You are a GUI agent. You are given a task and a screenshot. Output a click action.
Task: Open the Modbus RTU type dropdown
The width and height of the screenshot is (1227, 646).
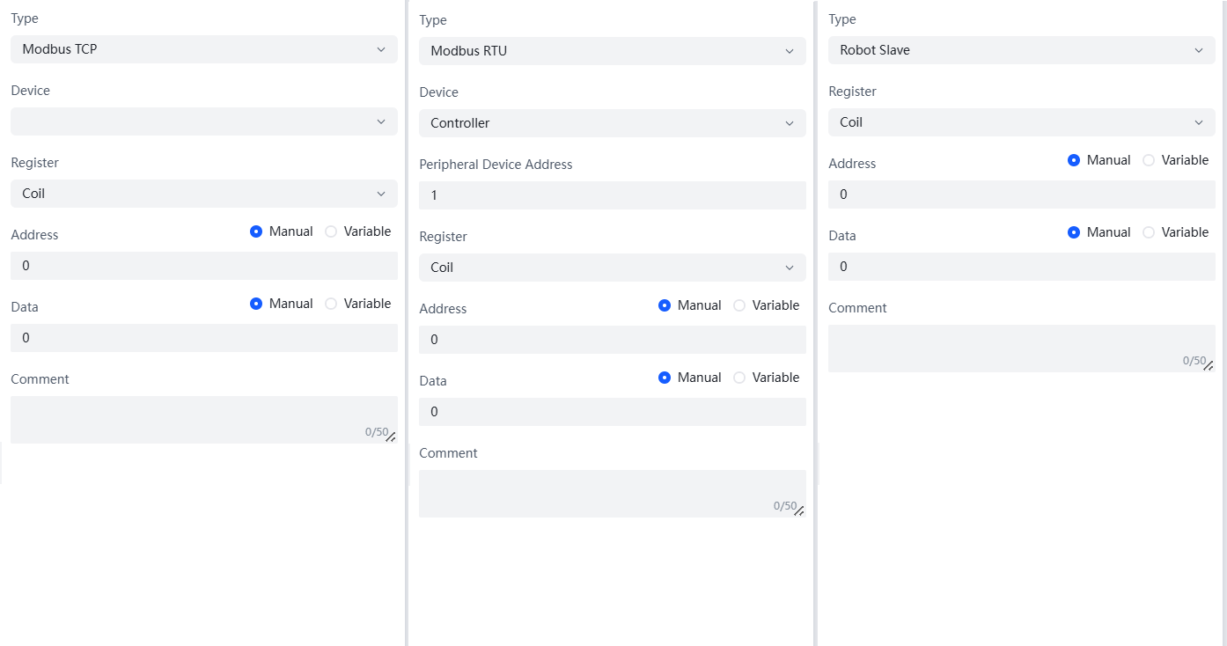612,51
